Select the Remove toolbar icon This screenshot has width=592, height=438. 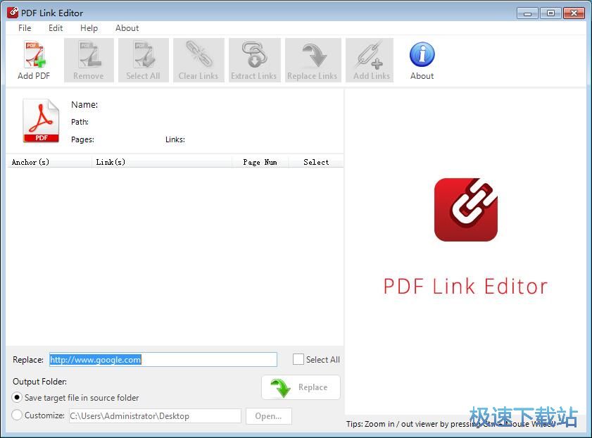point(88,60)
